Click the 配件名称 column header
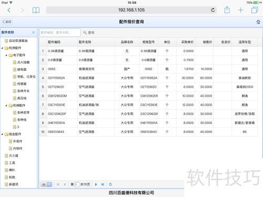Viewport: 263px width, 197px height. tap(96, 42)
